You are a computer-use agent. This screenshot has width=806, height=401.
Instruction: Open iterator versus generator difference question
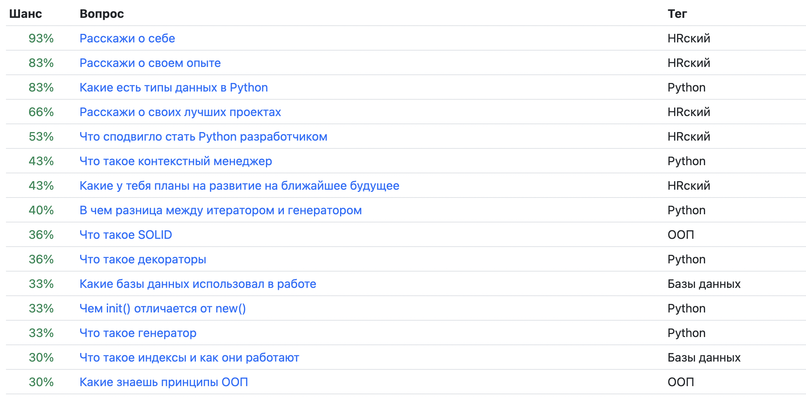[220, 210]
